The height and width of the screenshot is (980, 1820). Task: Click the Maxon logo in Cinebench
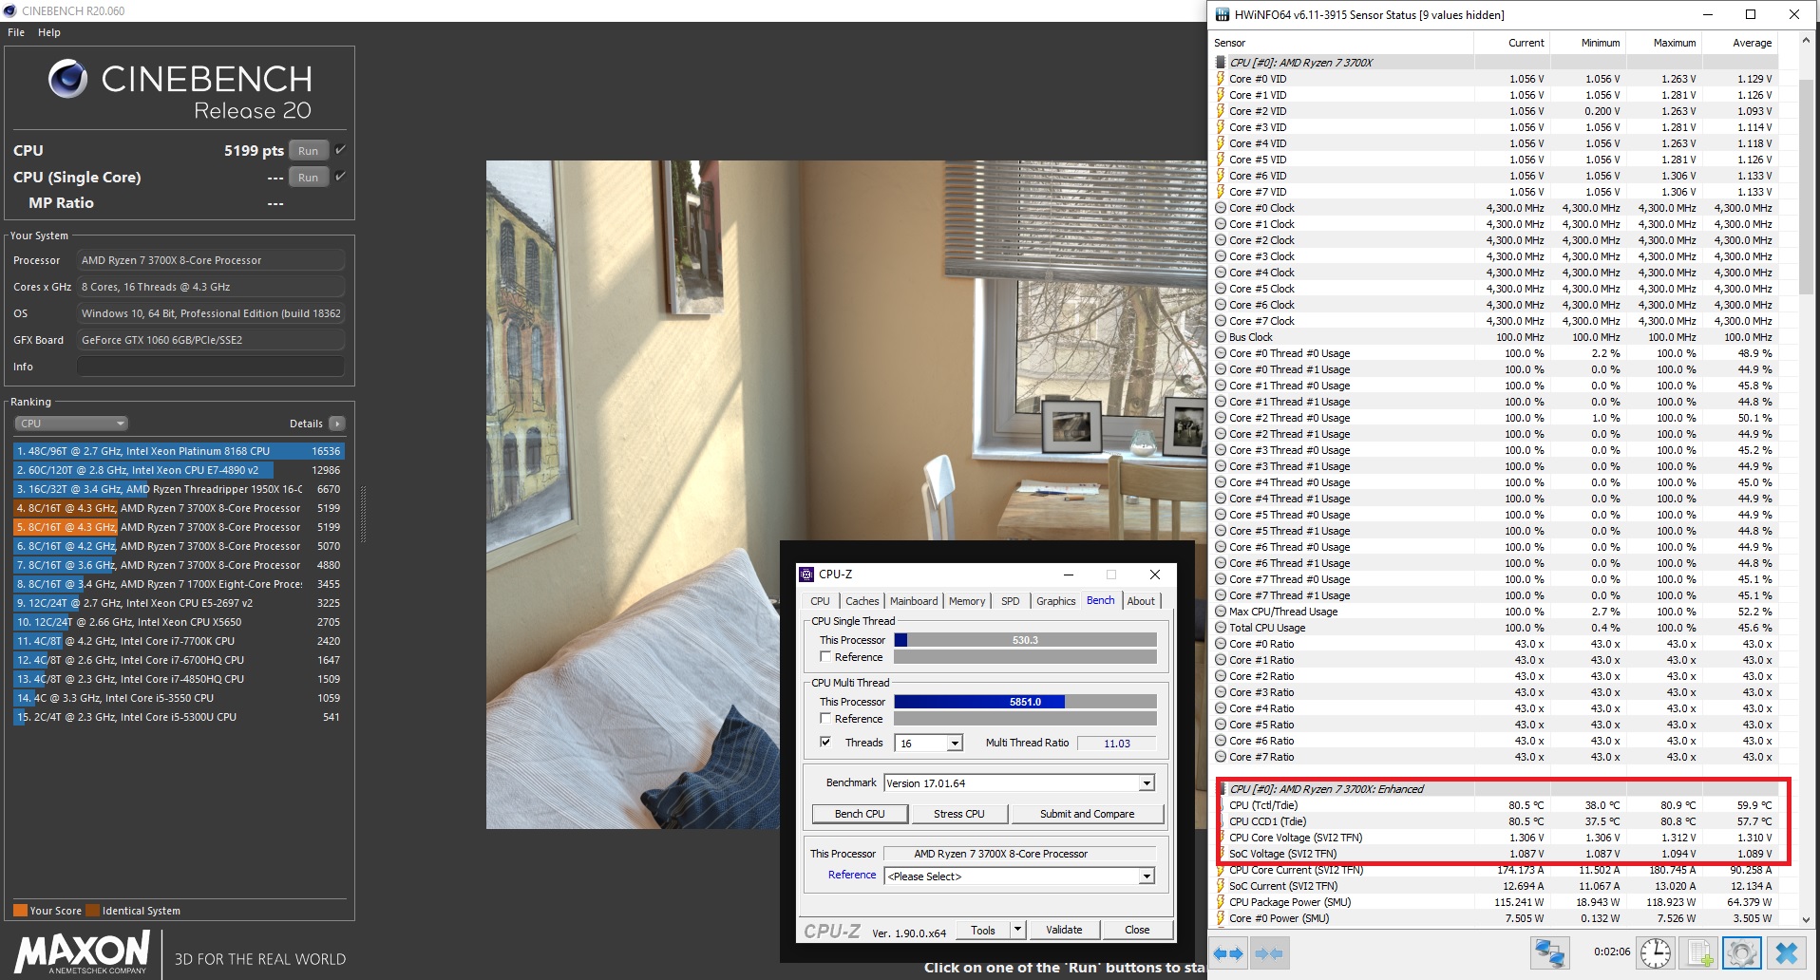pos(82,952)
